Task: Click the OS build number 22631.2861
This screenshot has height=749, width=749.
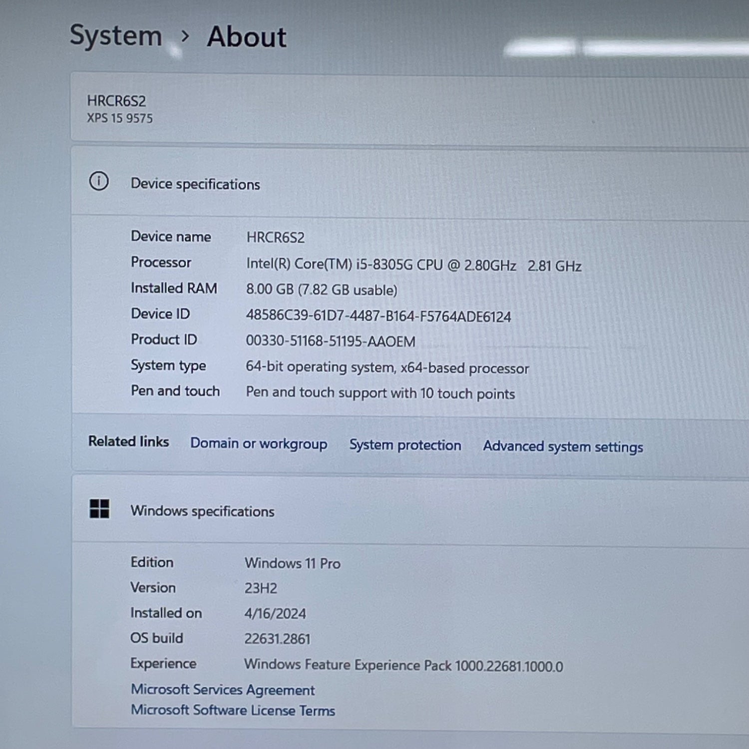Action: tap(277, 639)
